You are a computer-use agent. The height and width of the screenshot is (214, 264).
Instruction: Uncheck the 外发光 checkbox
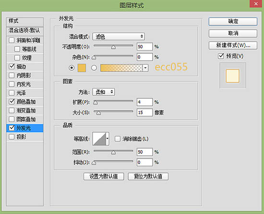[12, 128]
